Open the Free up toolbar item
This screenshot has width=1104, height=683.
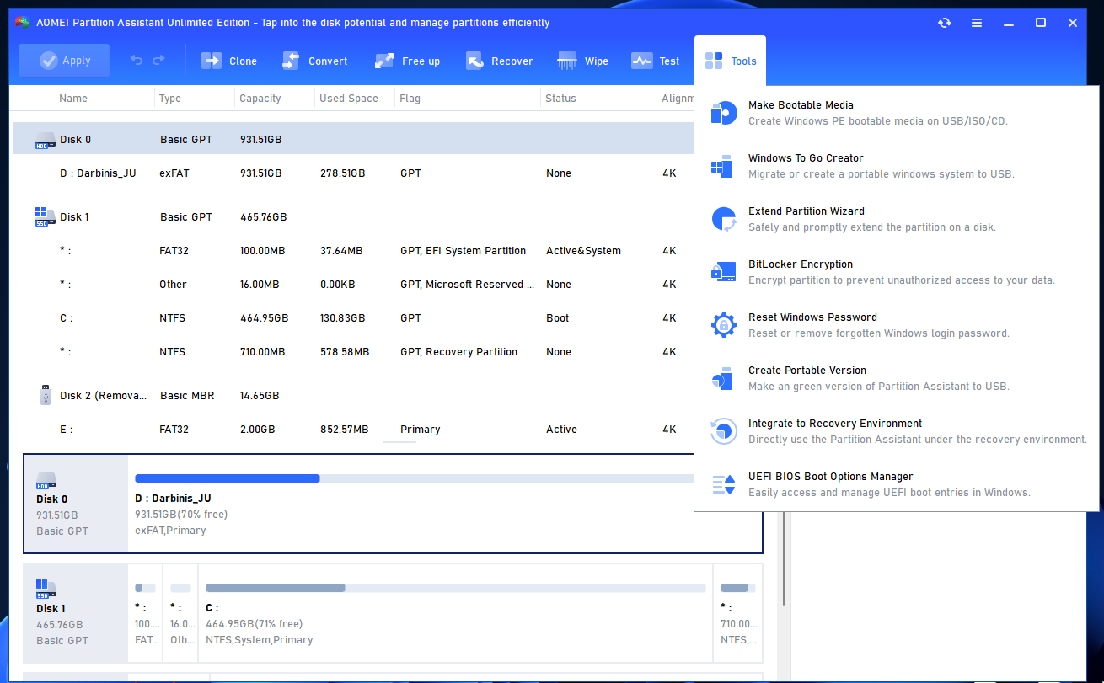pyautogui.click(x=407, y=61)
